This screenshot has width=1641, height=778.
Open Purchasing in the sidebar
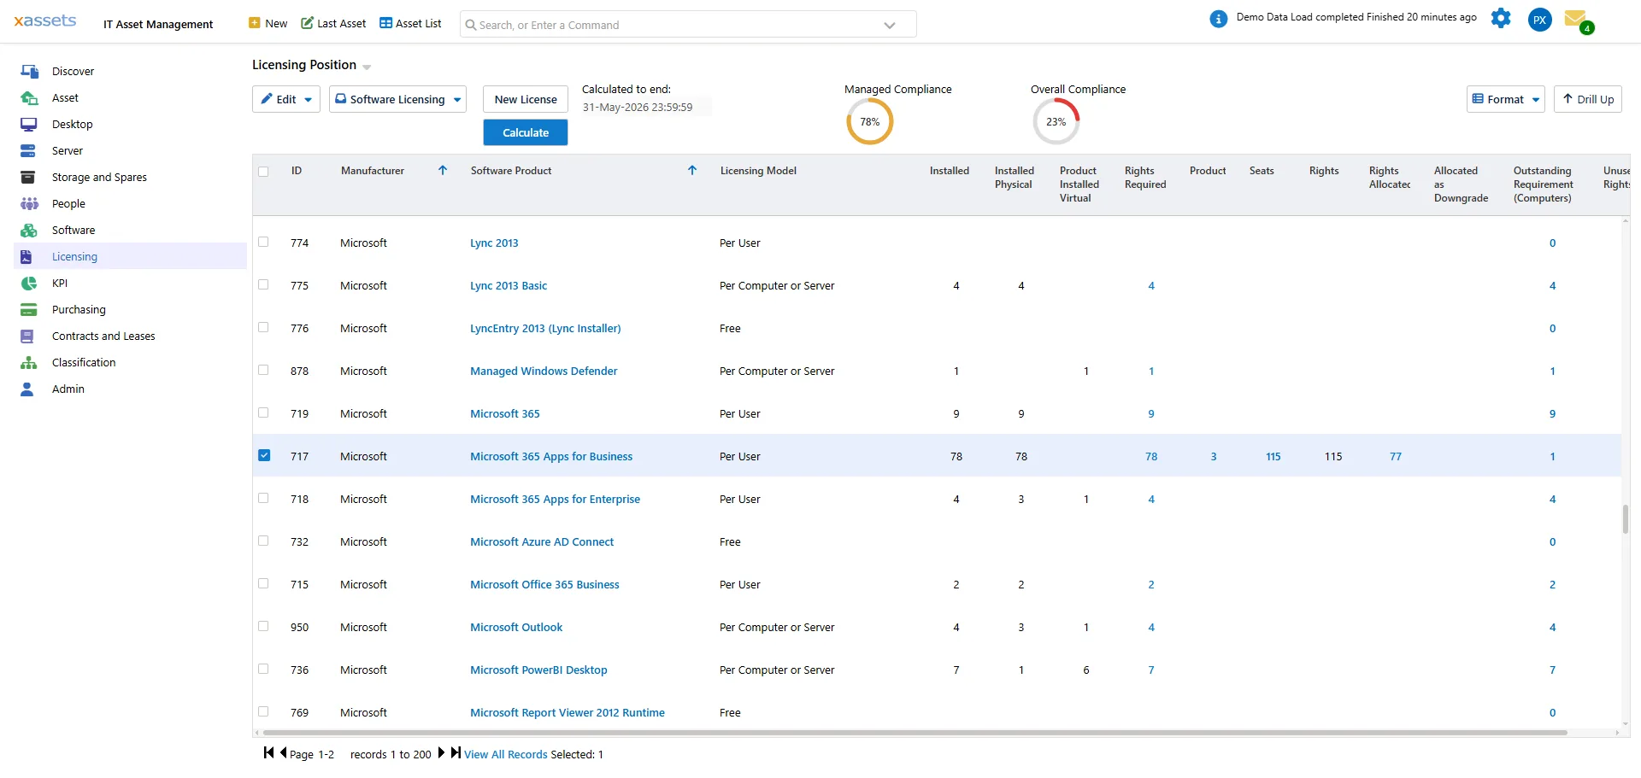[79, 310]
